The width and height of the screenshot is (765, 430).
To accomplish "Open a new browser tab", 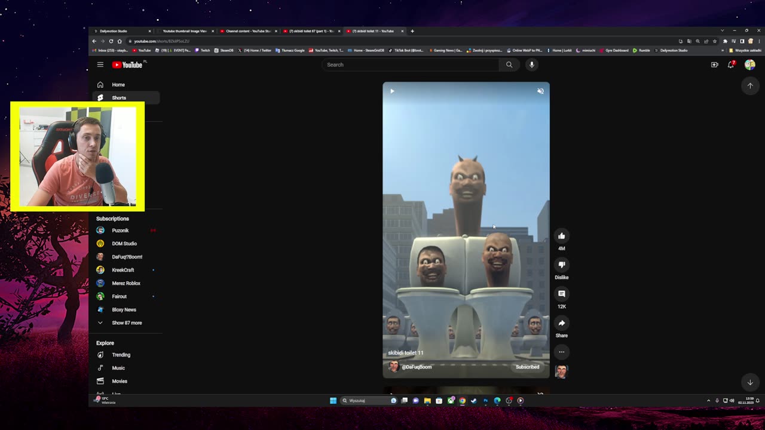I will (x=412, y=31).
